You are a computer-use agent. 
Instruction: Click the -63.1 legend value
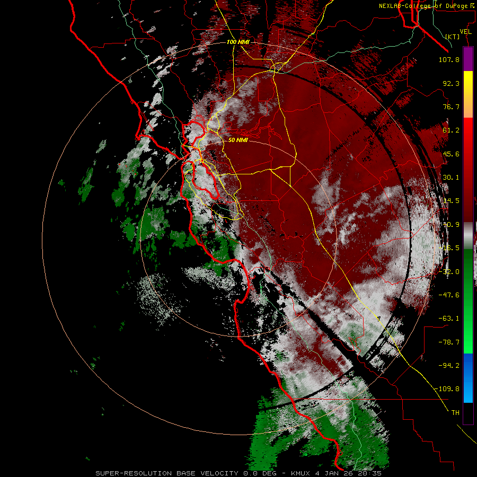click(x=449, y=319)
